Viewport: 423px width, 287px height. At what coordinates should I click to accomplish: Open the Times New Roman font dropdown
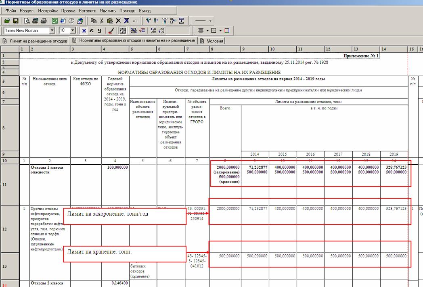click(x=52, y=31)
